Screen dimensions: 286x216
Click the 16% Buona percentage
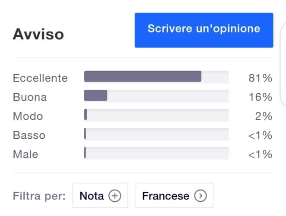tap(260, 97)
